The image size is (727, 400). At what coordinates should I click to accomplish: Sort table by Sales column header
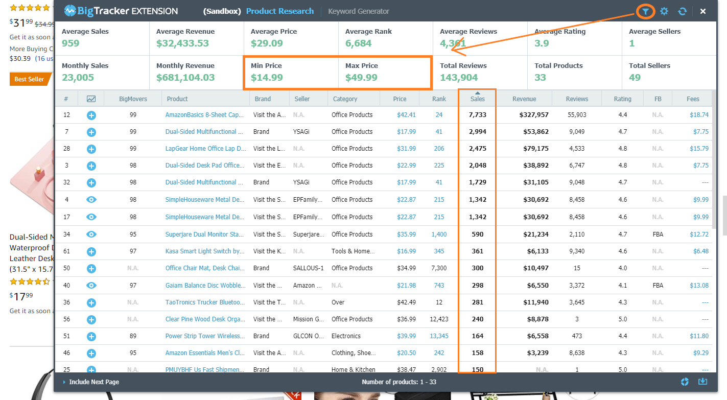477,99
